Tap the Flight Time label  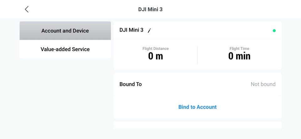pos(239,49)
